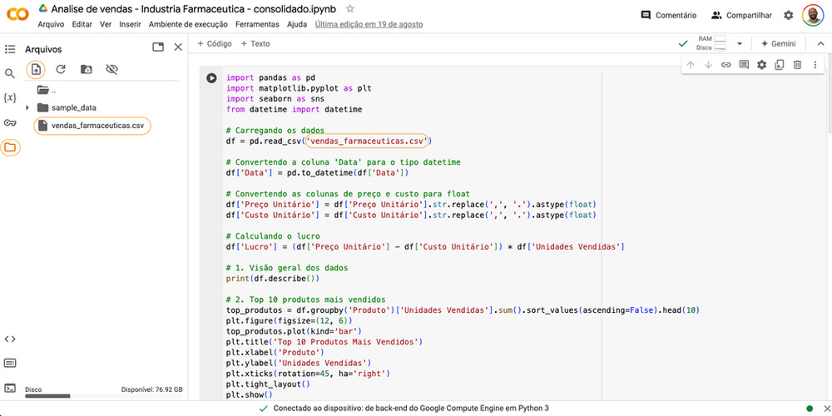Viewport: 832px width, 416px height.
Task: Copy link to cell icon
Action: pos(726,65)
